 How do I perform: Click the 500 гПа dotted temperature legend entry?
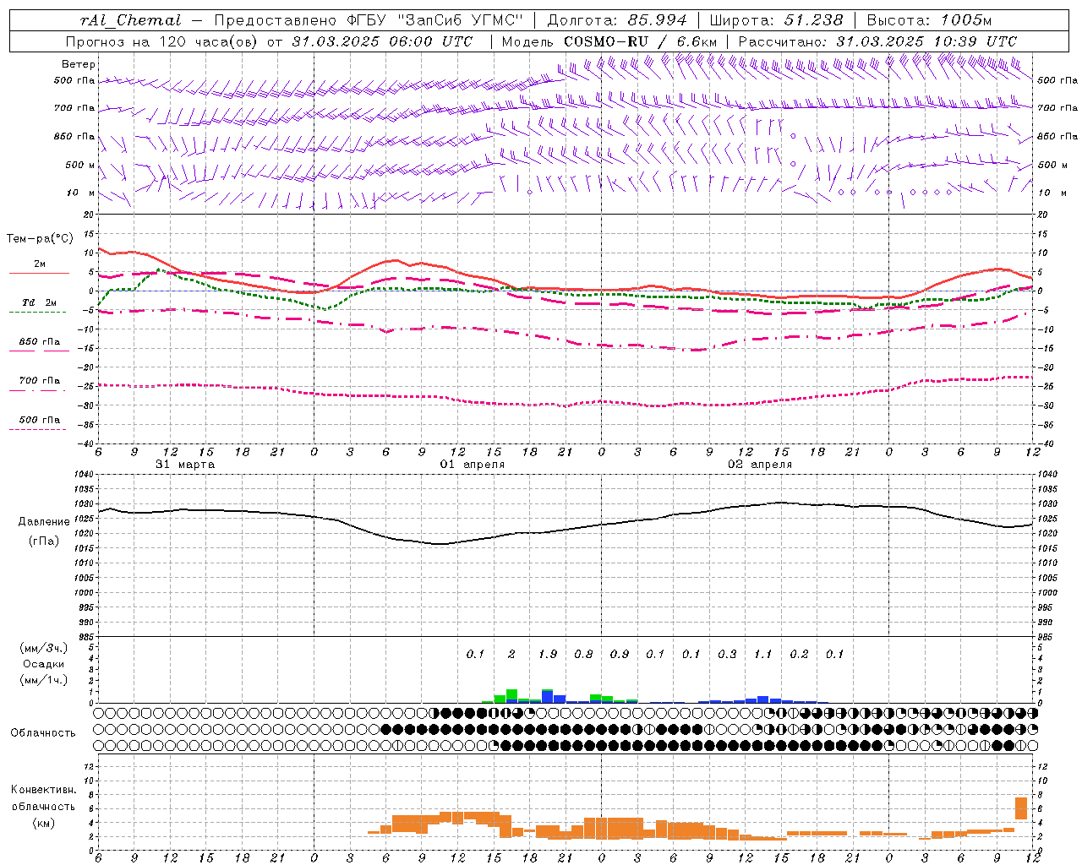click(x=39, y=422)
